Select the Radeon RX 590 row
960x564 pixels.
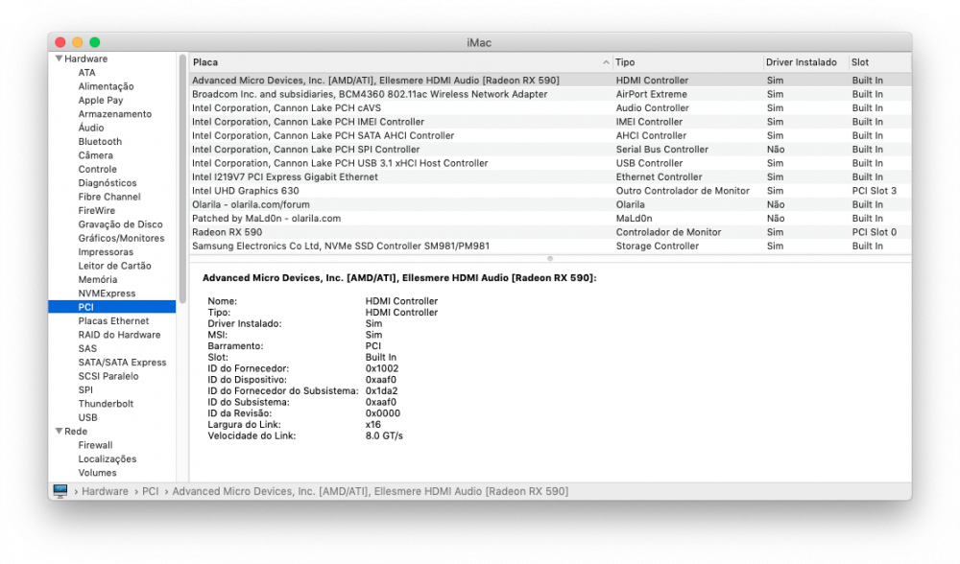point(550,232)
